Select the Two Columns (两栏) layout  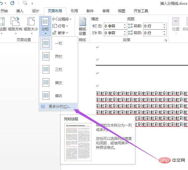(x=58, y=56)
